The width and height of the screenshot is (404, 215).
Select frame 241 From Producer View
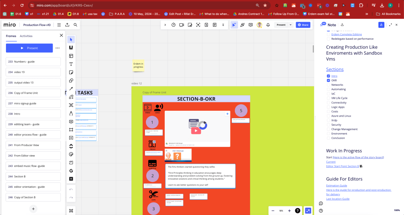pos(33,145)
